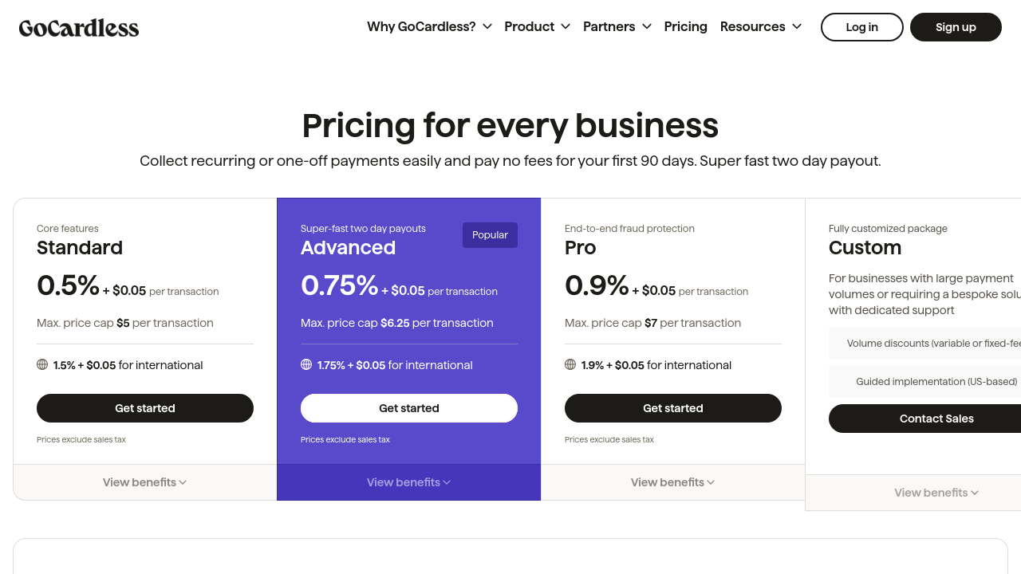Image resolution: width=1021 pixels, height=574 pixels.
Task: Click globe icon in Pro plan
Action: [x=570, y=364]
